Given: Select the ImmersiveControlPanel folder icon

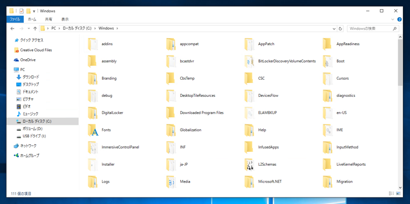Looking at the screenshot, I should [92, 147].
